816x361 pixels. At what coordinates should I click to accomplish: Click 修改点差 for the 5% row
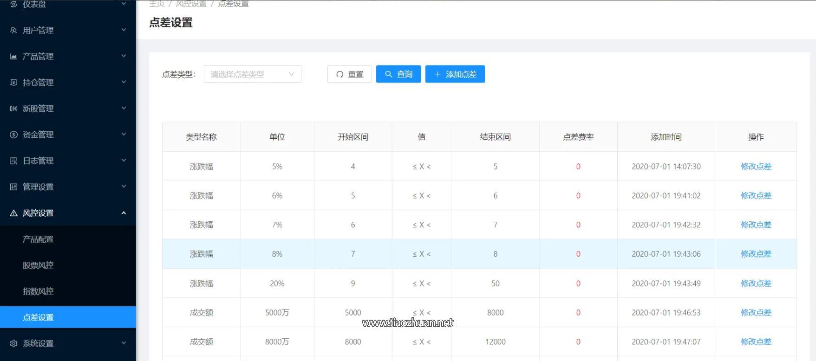[x=756, y=167]
